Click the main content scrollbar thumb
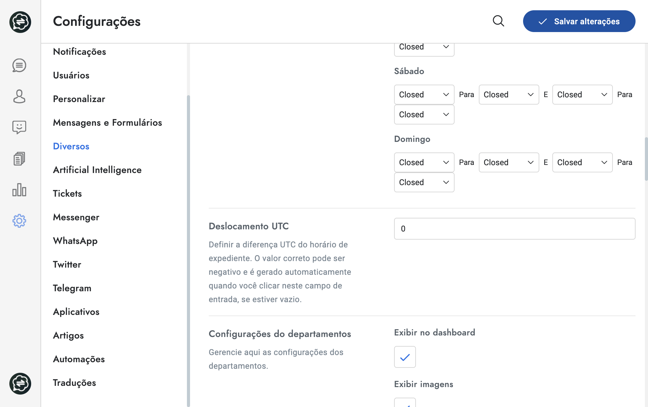 (x=646, y=159)
